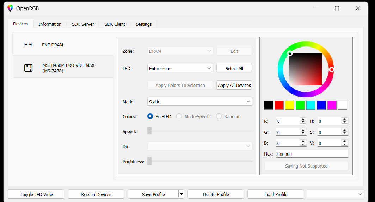Click the Brightness slider handle
375x202 pixels.
(x=149, y=161)
